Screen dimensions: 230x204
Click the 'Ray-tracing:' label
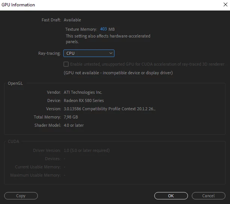click(x=50, y=53)
